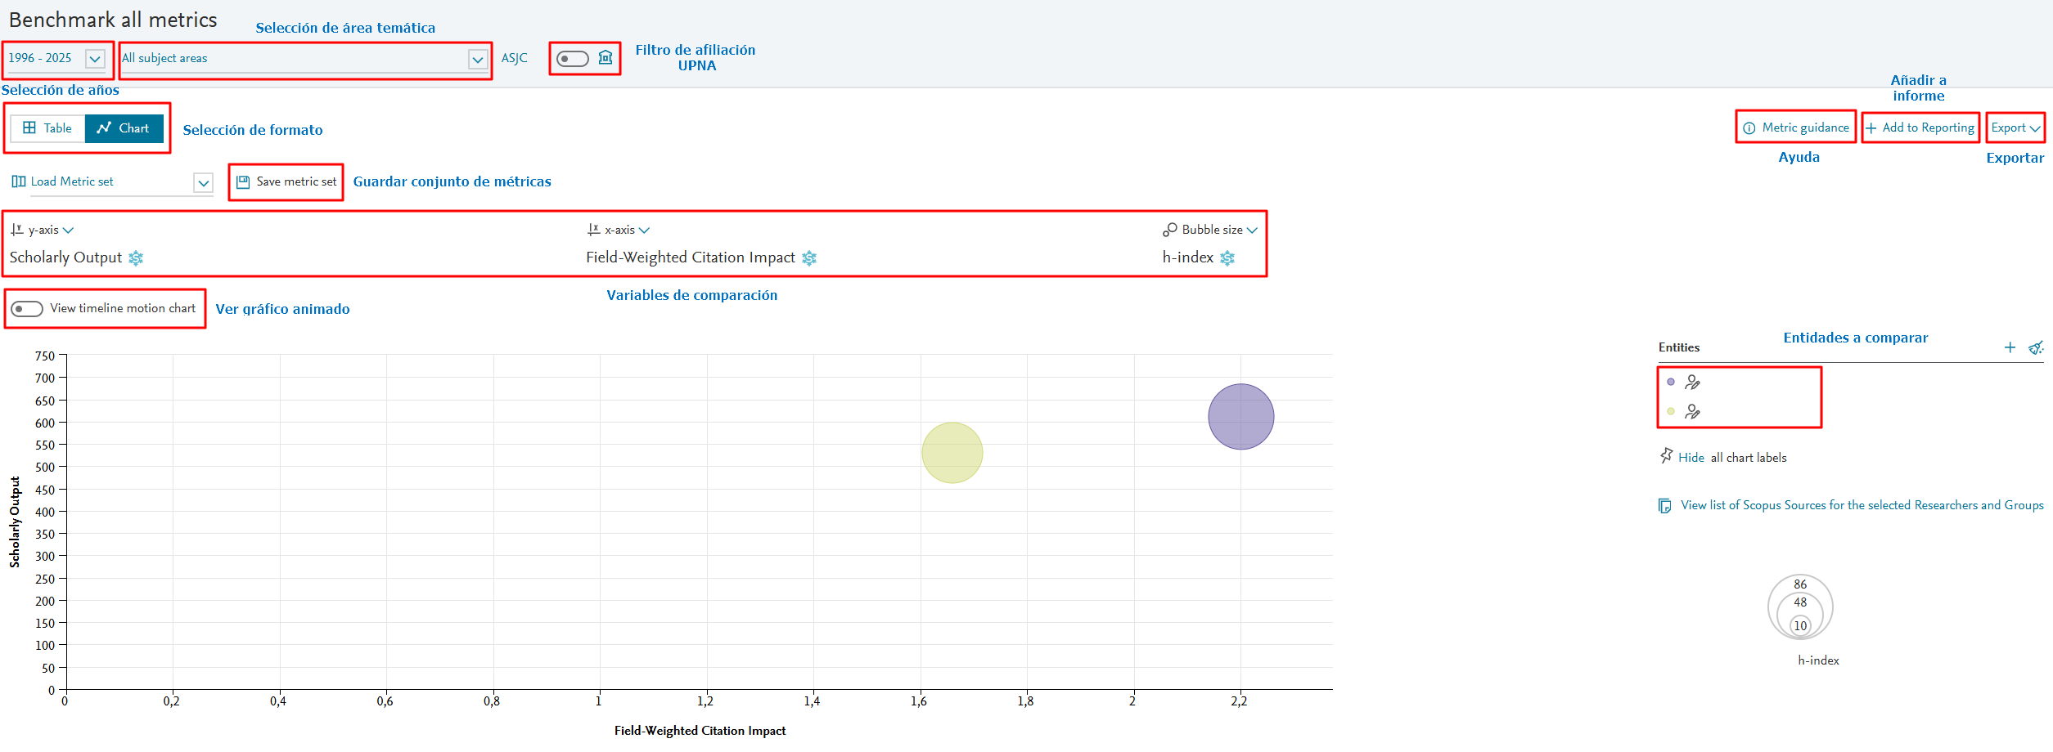The width and height of the screenshot is (2053, 752).
Task: Switch to the Table view tab
Action: tap(48, 128)
